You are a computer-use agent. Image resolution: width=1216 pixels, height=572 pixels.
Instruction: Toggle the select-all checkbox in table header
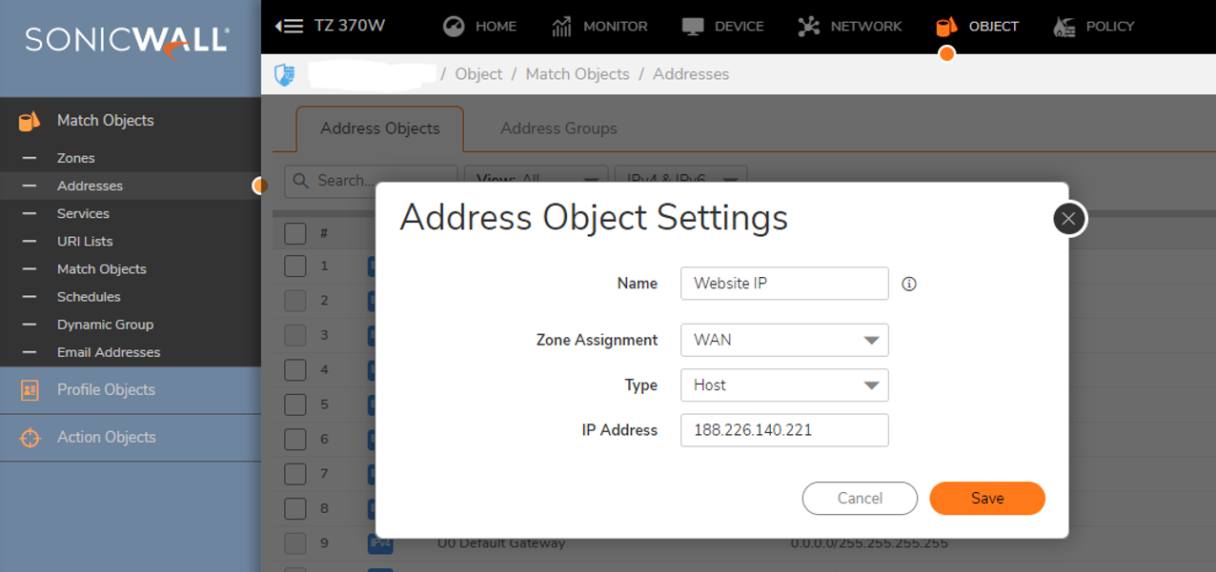coord(295,233)
